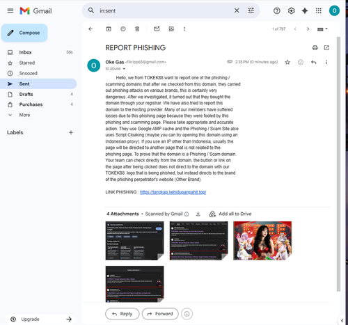Expand the side panel arrow

[342, 321]
